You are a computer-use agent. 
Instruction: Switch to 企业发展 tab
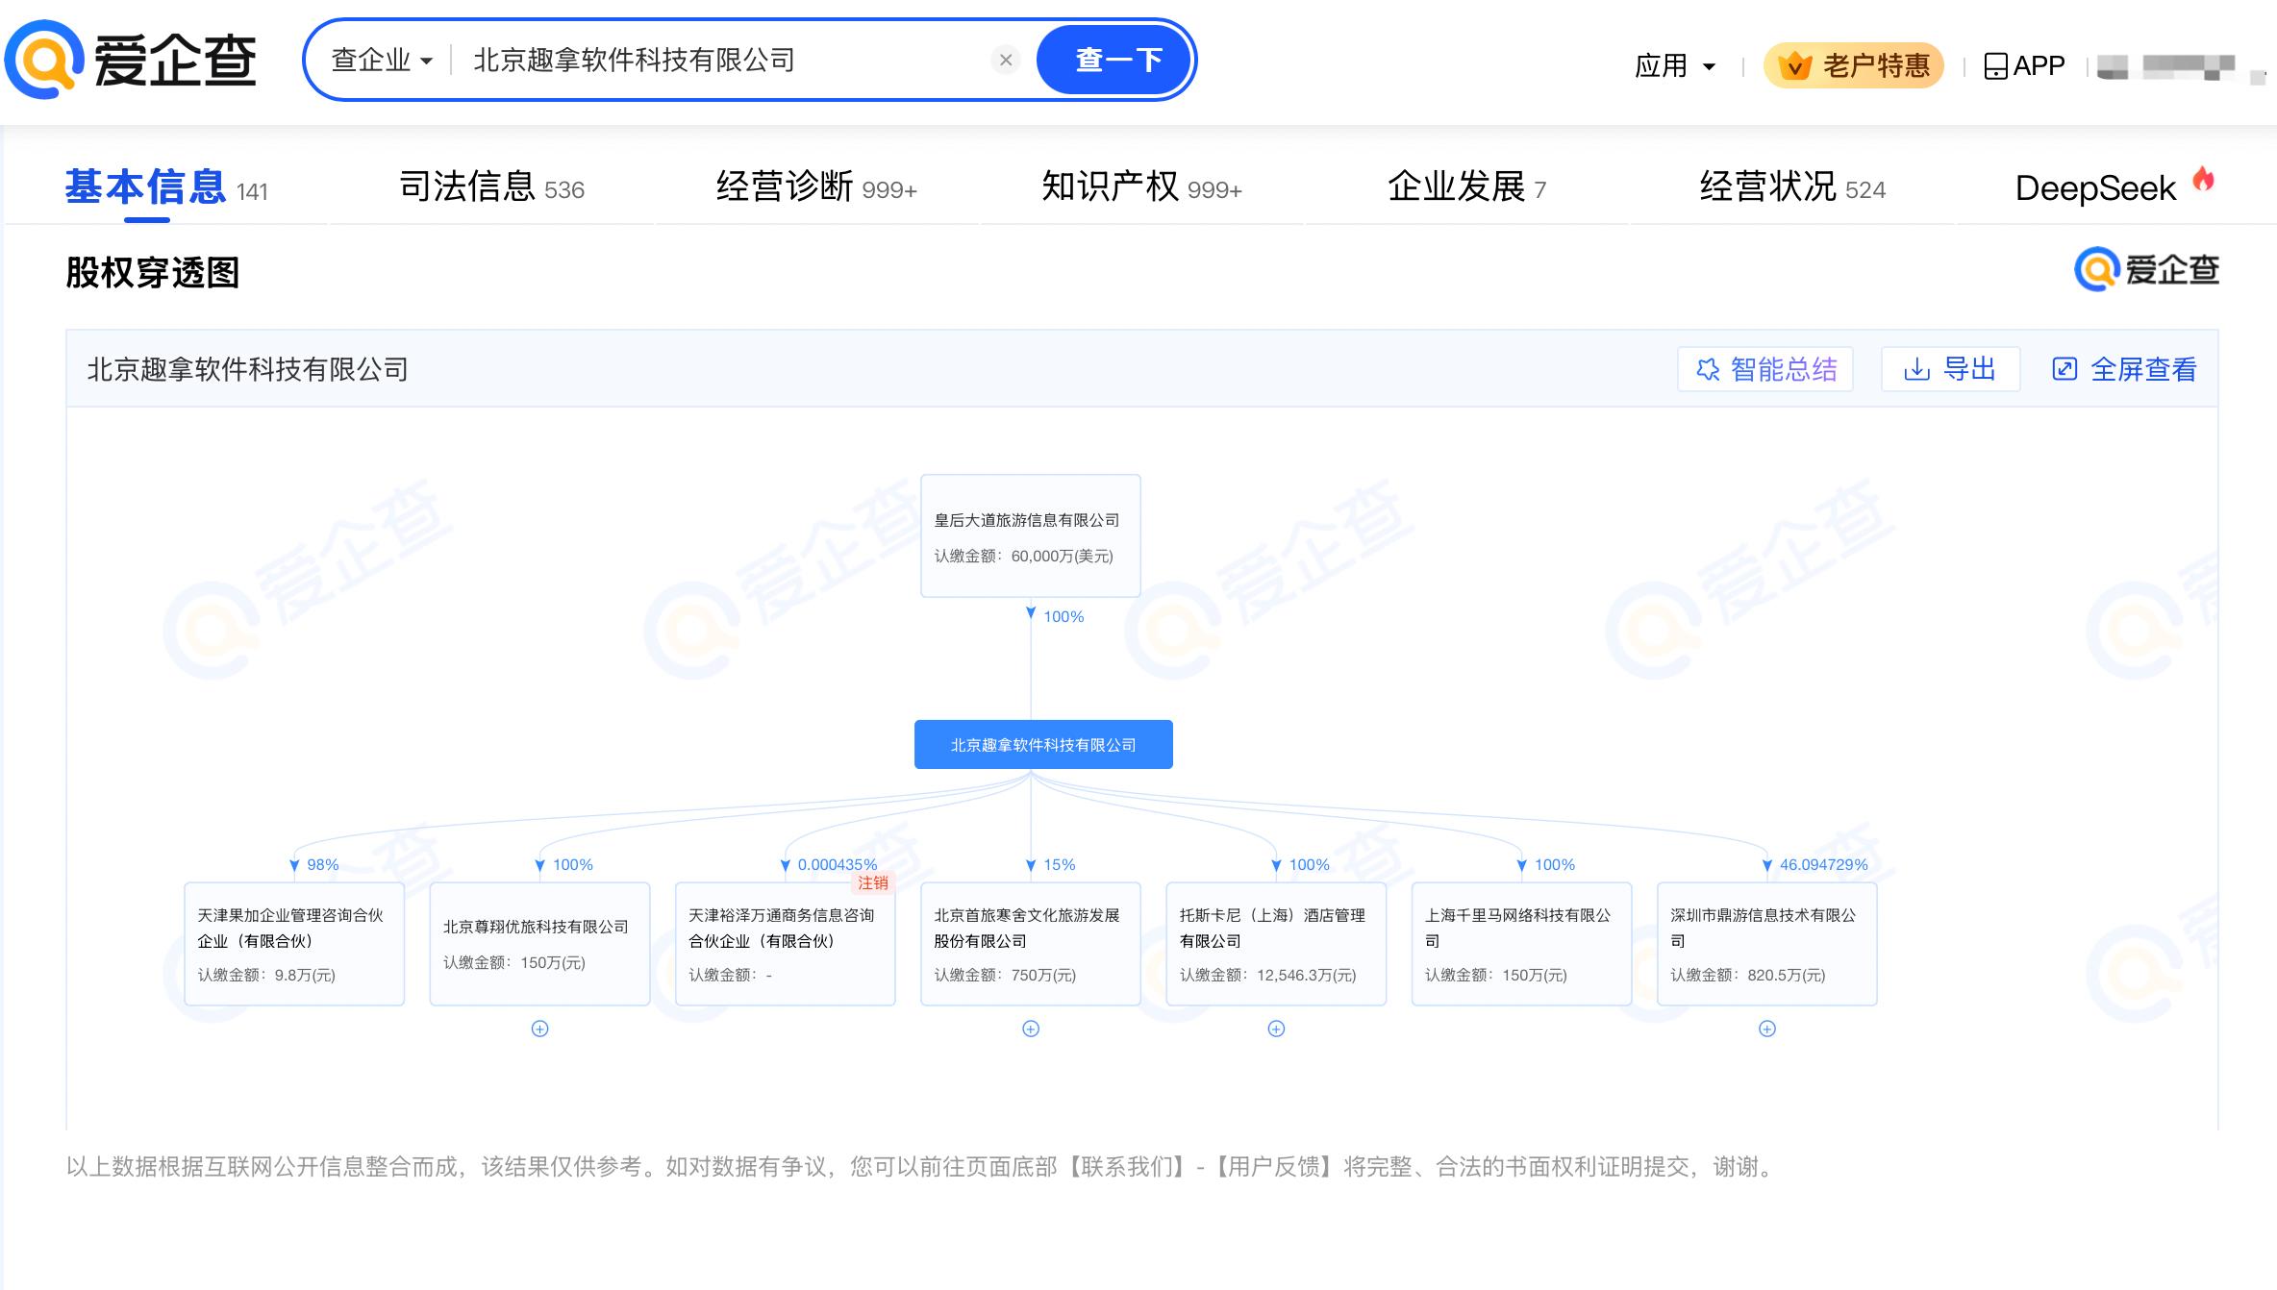1466,186
